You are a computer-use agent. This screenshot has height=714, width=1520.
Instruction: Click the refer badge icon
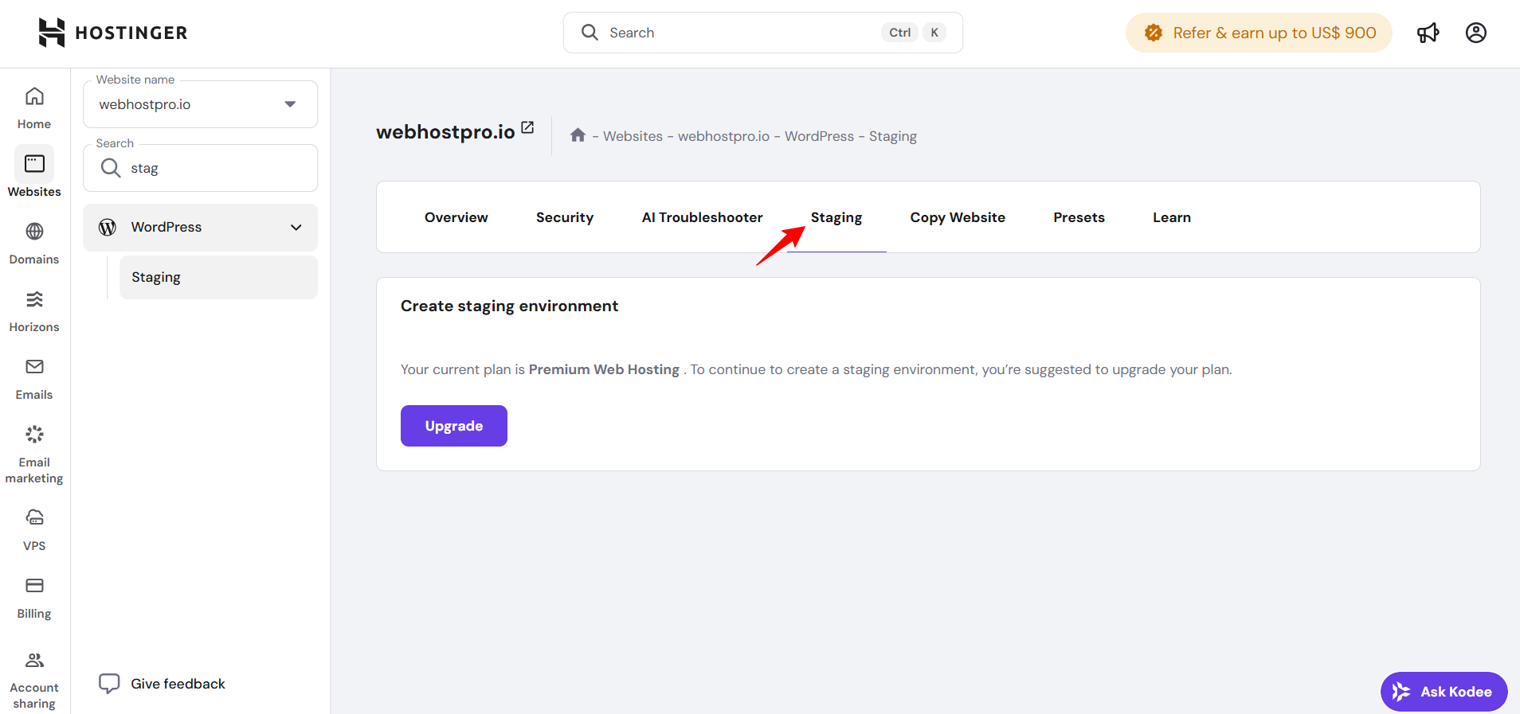(x=1153, y=33)
